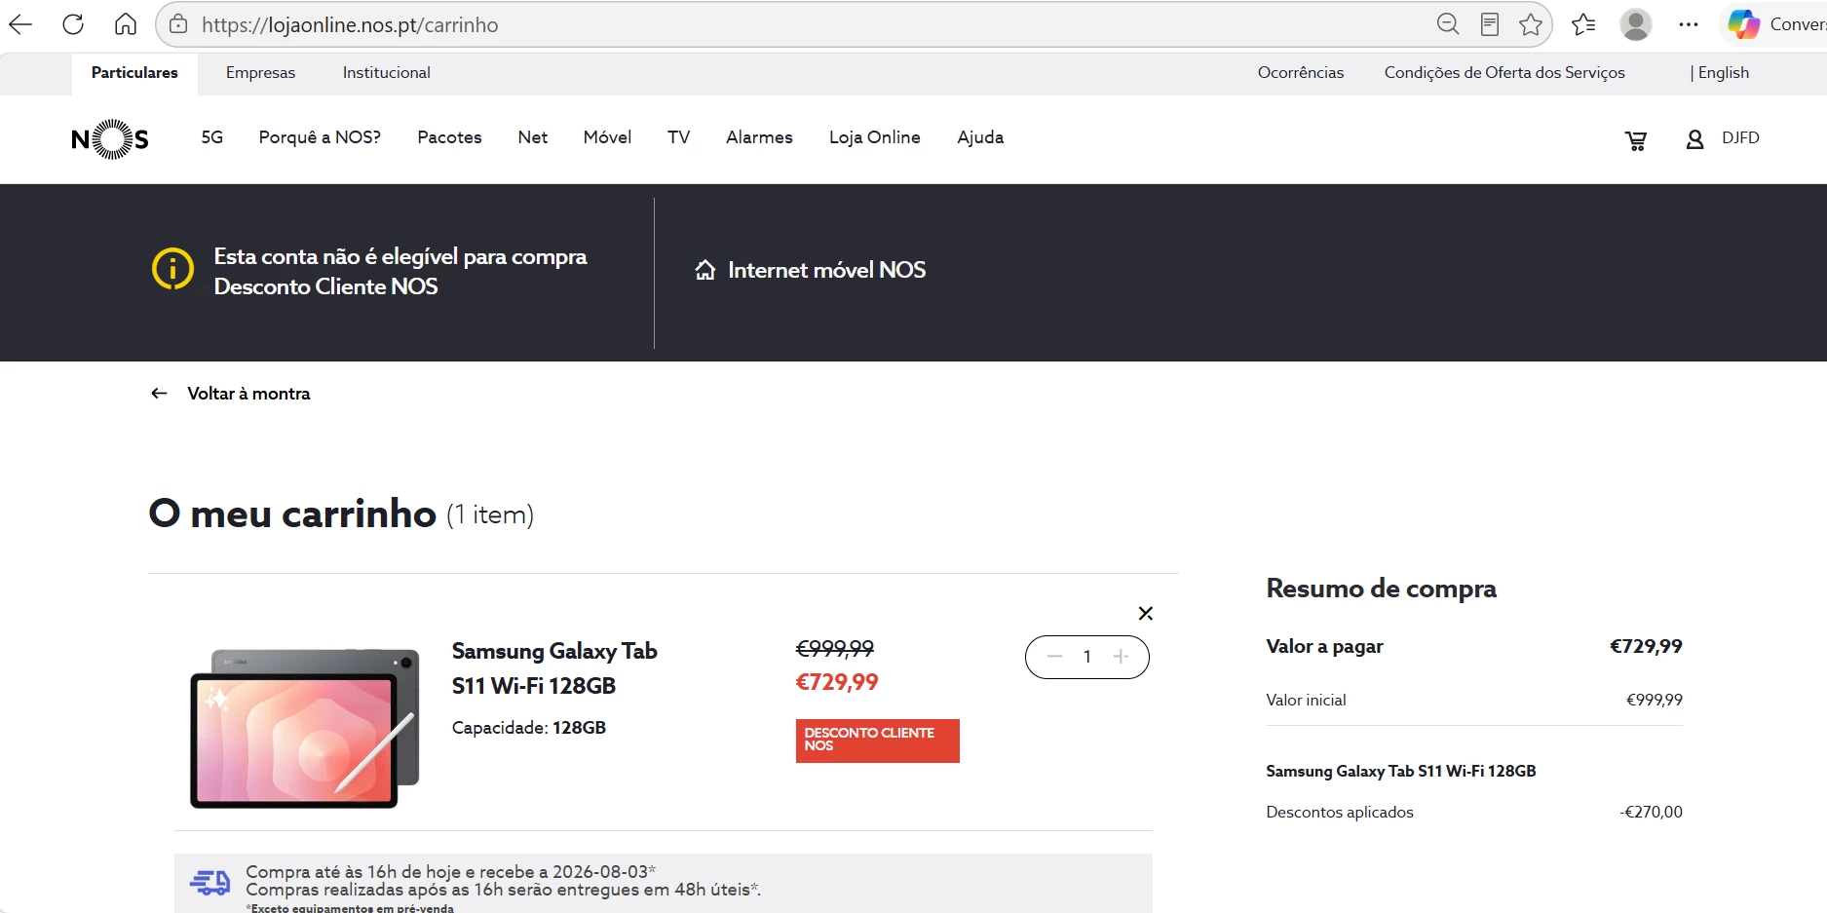The width and height of the screenshot is (1827, 913).
Task: Open the zoom magnifier icon in address bar
Action: click(1448, 24)
